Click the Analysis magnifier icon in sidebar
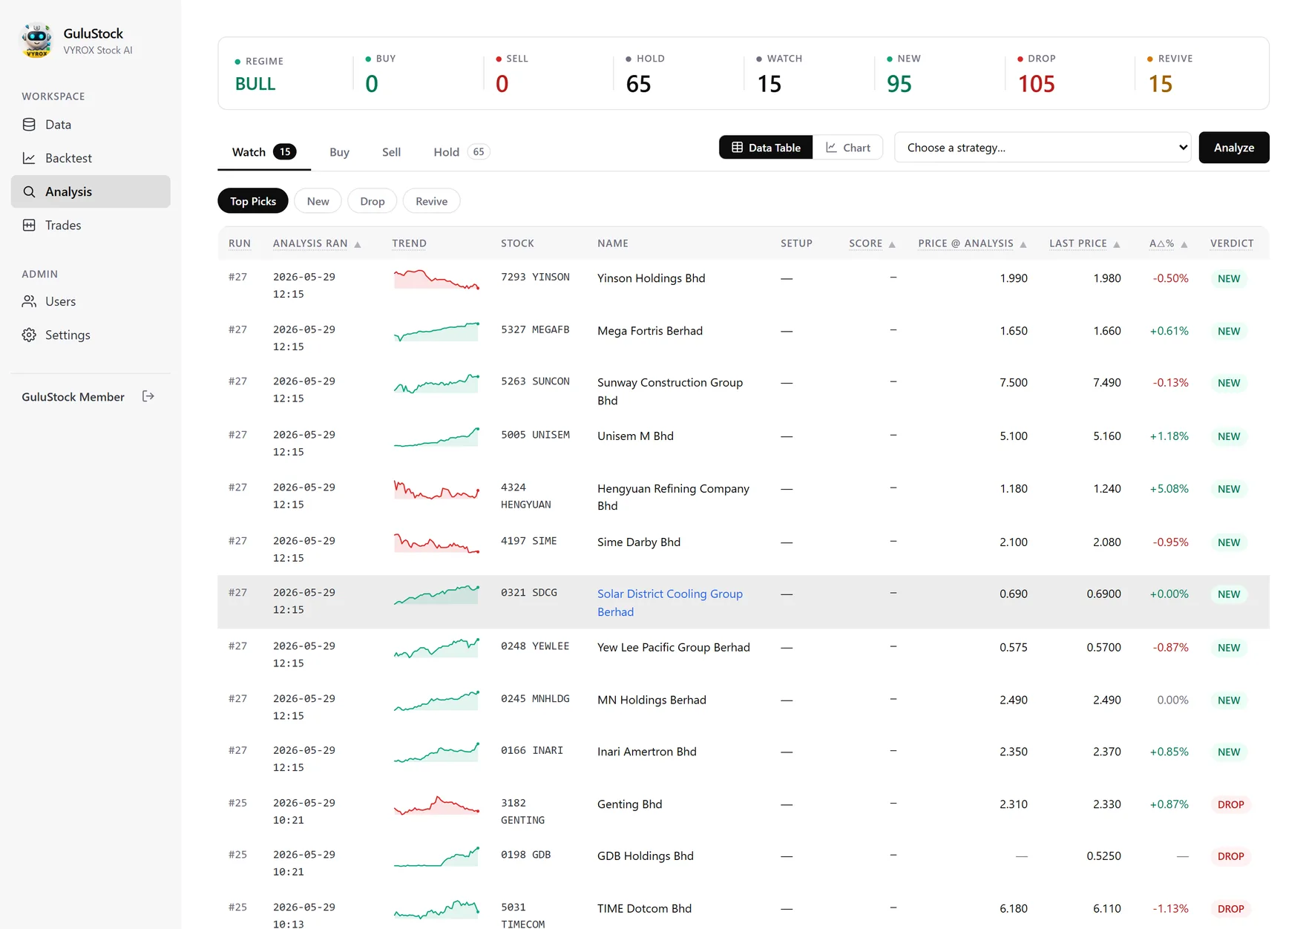 pyautogui.click(x=29, y=191)
